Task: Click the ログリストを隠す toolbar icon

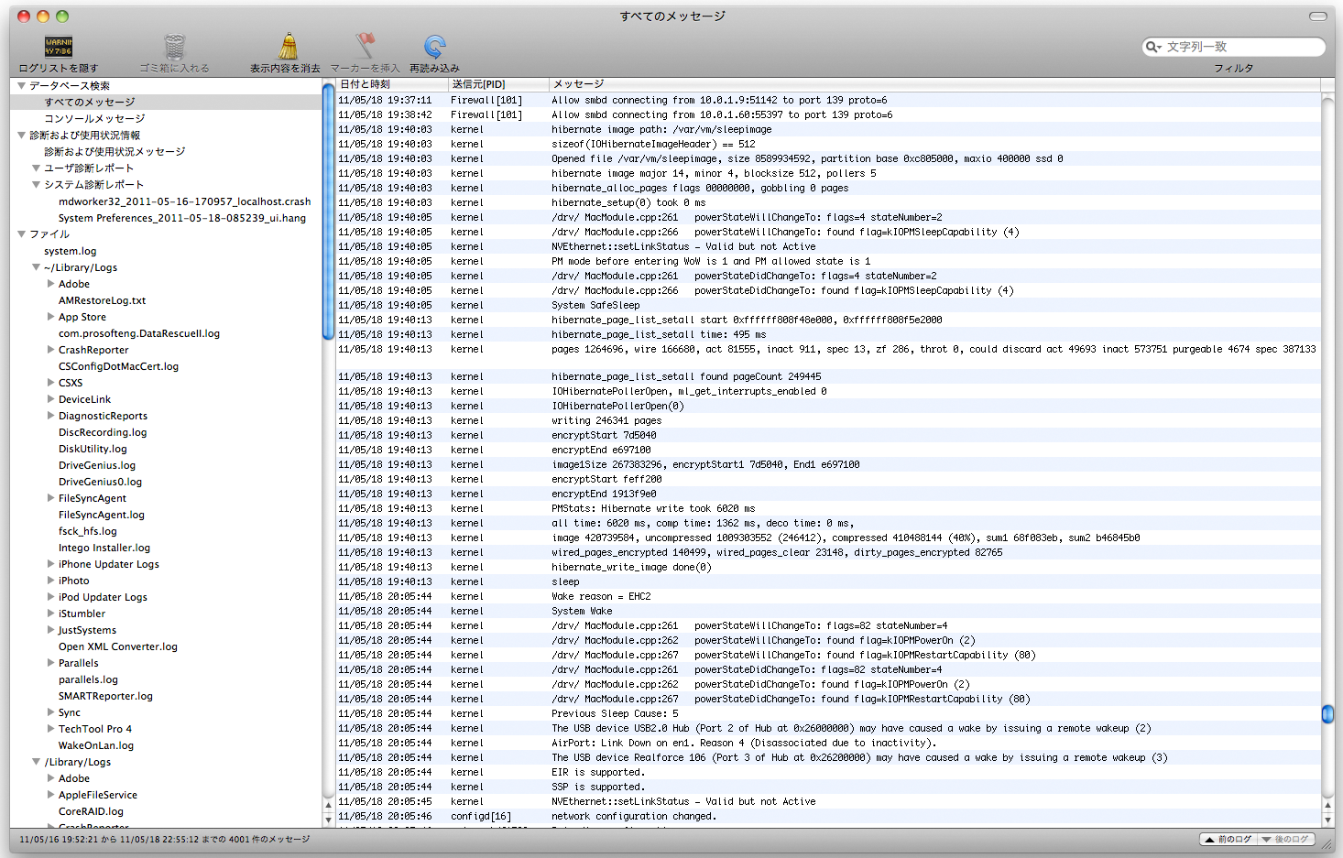Action: (x=59, y=47)
